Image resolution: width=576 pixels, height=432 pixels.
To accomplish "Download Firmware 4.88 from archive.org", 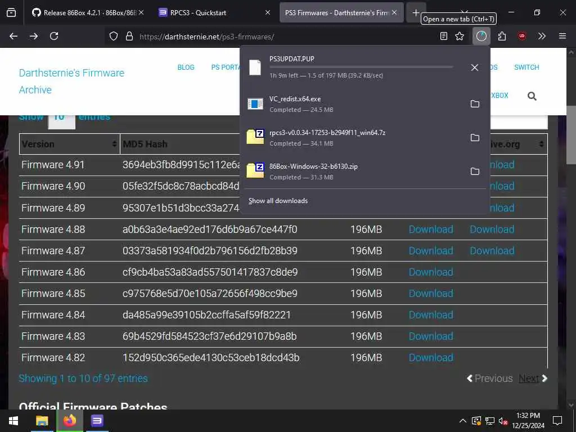I will coord(492,229).
